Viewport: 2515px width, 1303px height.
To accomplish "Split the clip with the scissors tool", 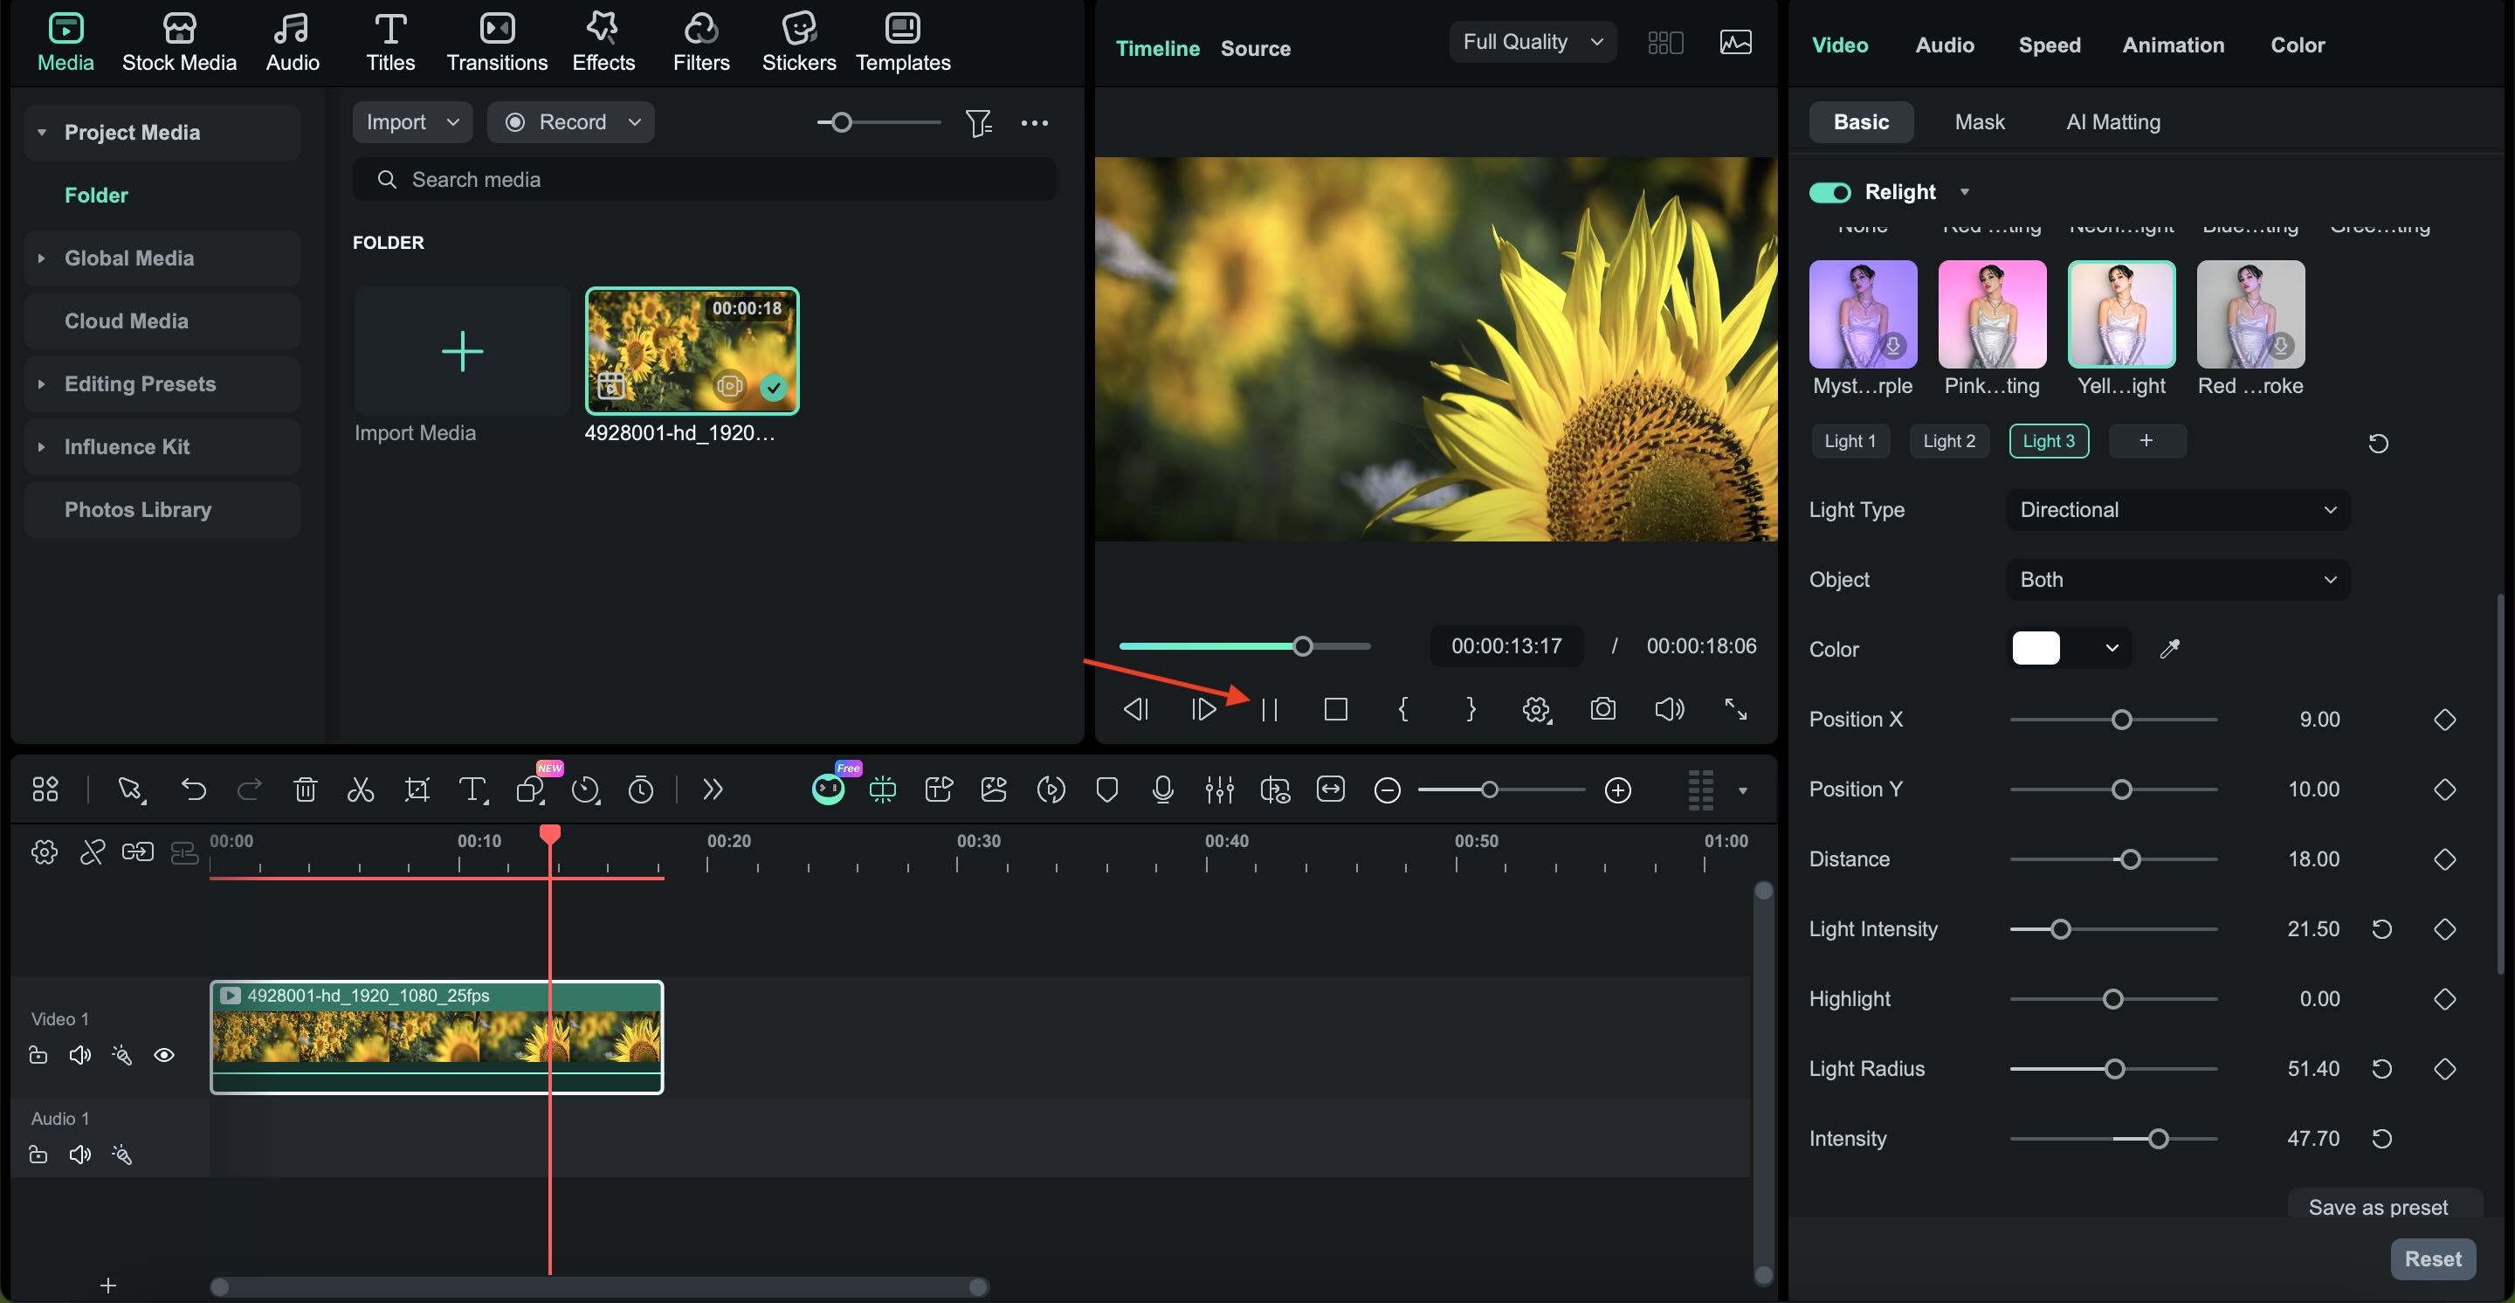I will pyautogui.click(x=361, y=789).
